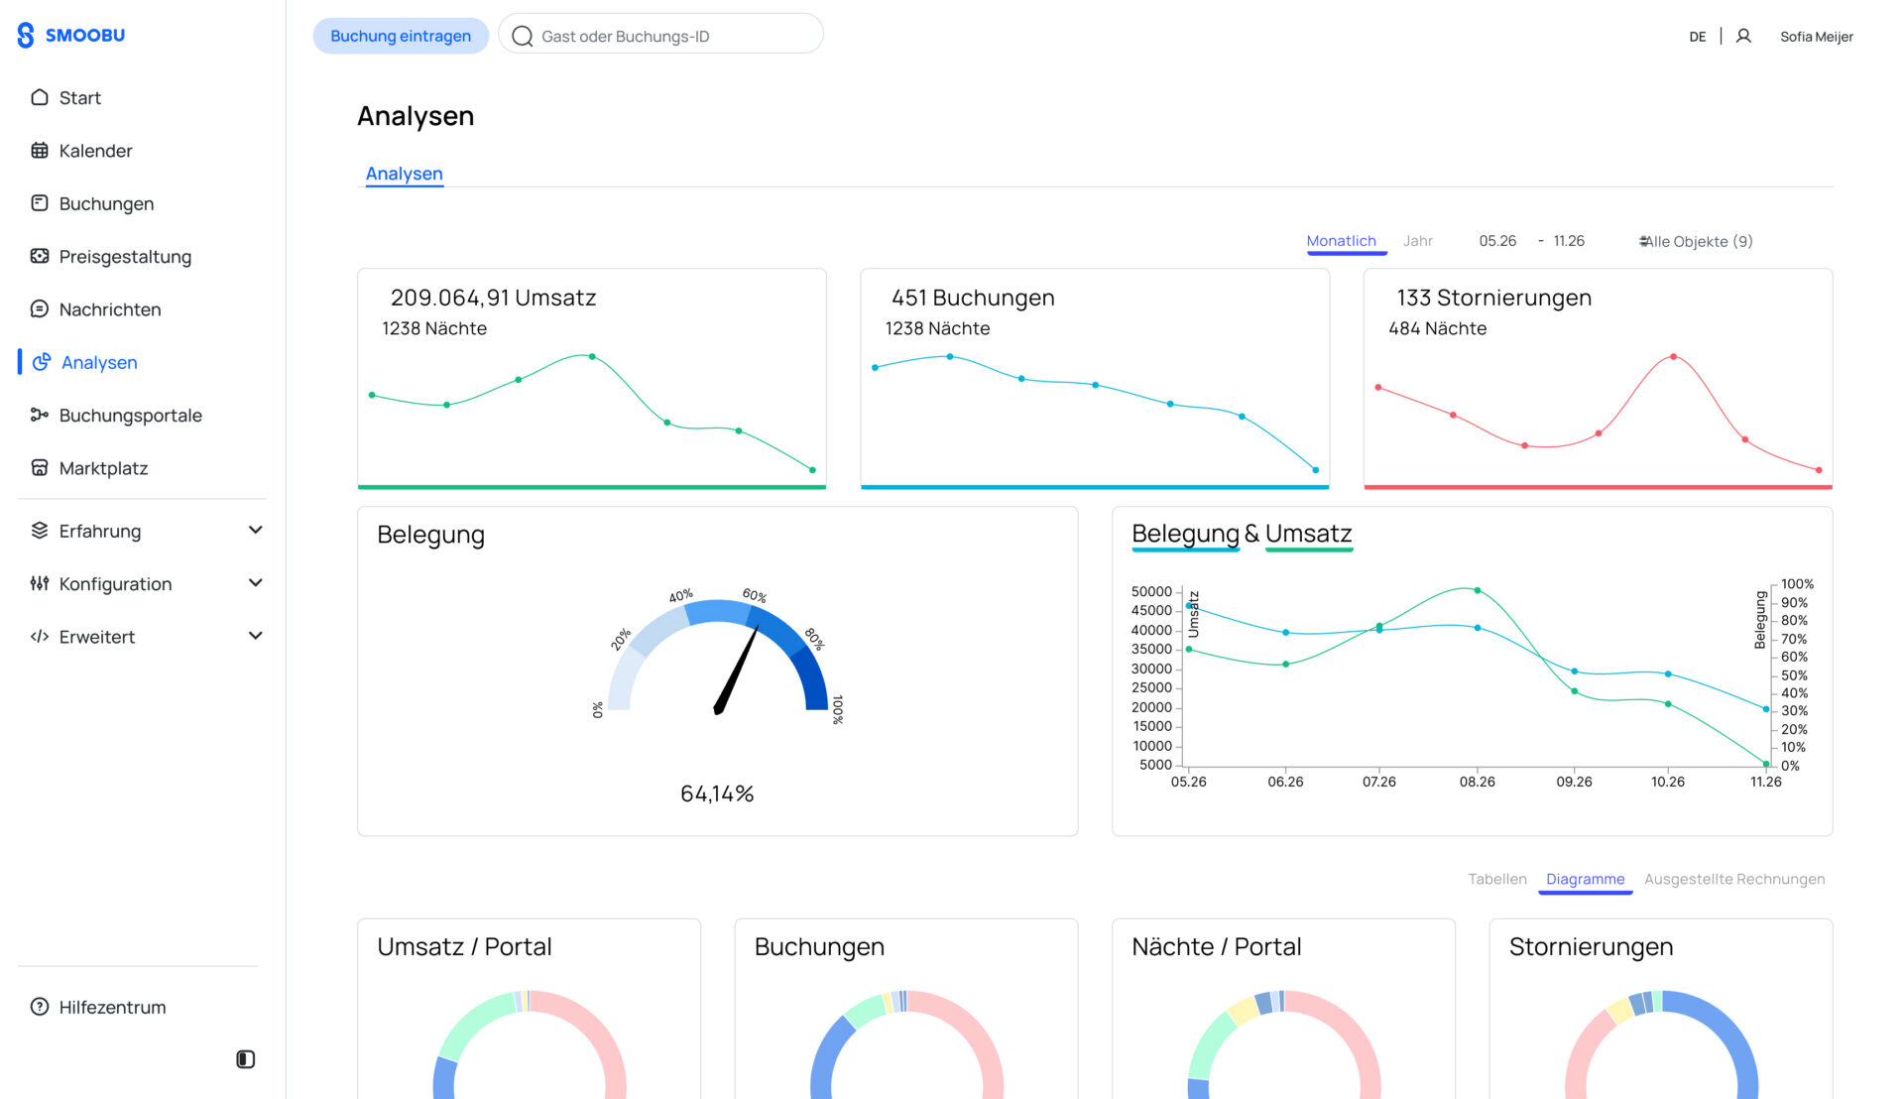Click the Umsatz legend link in chart
This screenshot has height=1099, width=1904.
1308,534
